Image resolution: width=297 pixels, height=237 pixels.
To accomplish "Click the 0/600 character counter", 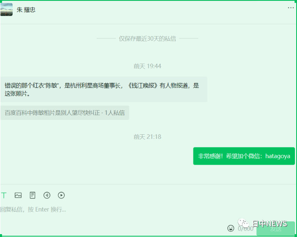I will tap(245, 229).
